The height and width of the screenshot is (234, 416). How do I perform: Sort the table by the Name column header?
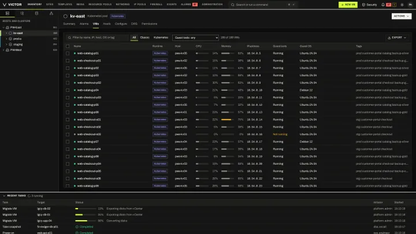[77, 46]
